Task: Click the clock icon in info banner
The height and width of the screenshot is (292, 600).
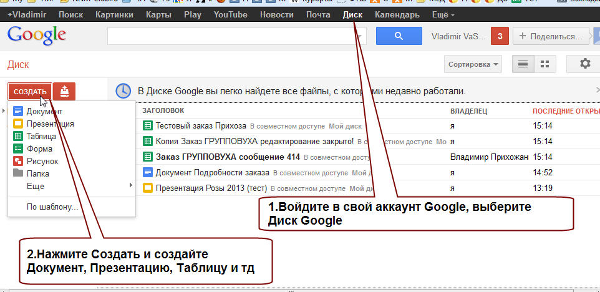Action: [123, 91]
